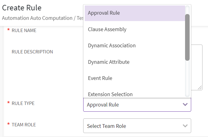Click the Rule Type field showing Approval Rule
The height and width of the screenshot is (137, 208).
click(x=132, y=105)
